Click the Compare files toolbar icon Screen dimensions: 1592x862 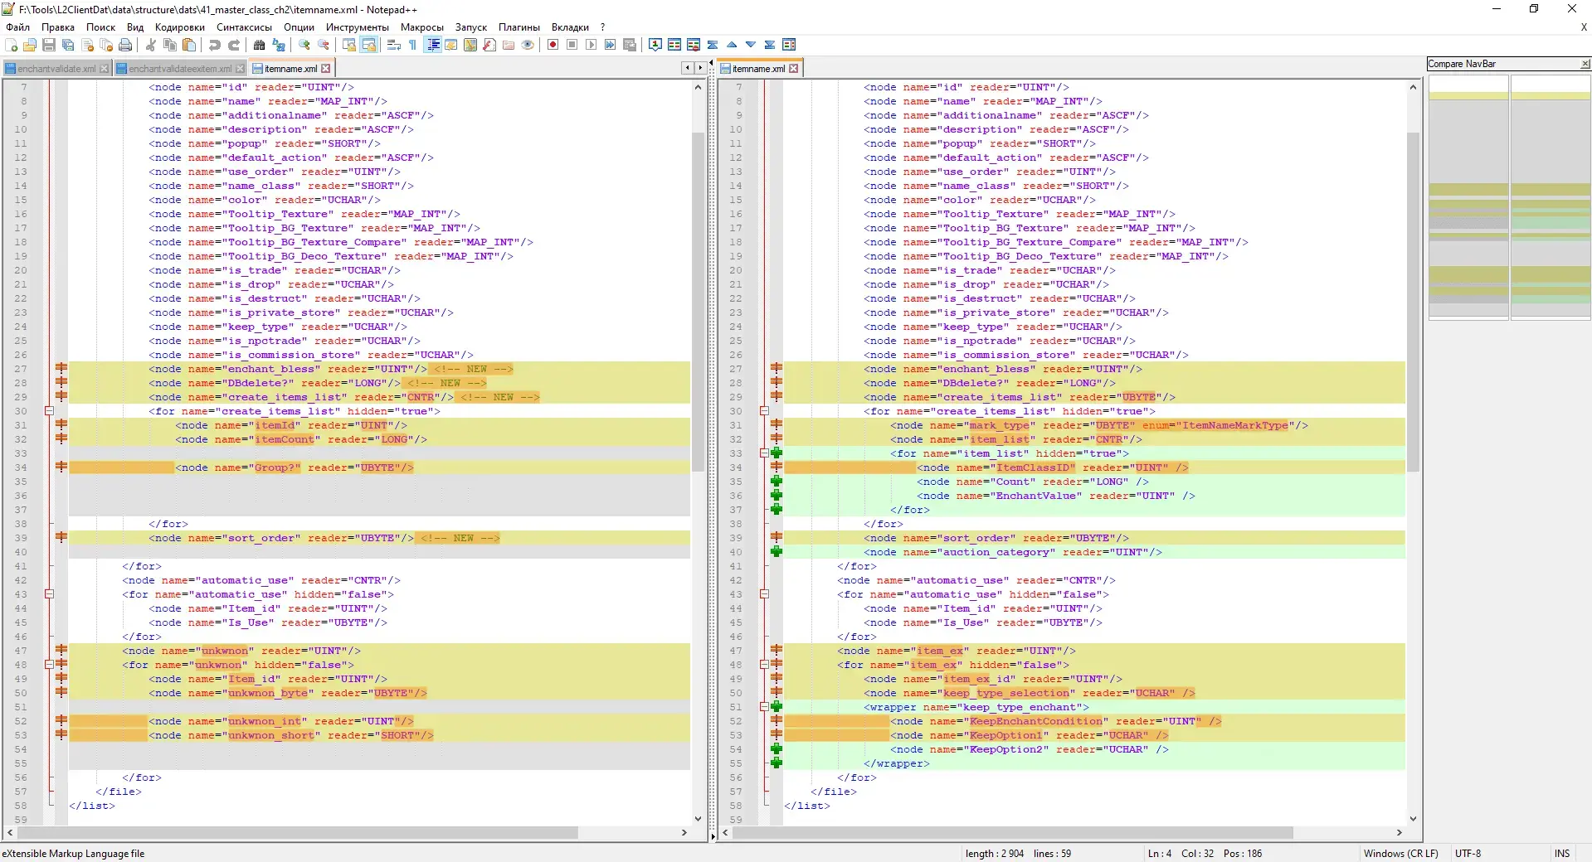[674, 45]
